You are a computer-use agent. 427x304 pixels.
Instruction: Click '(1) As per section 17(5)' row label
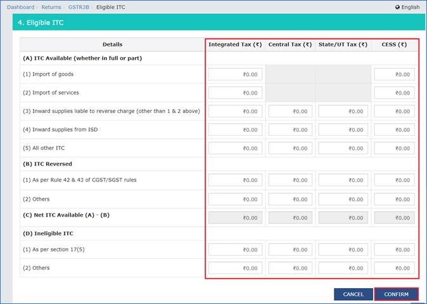click(x=54, y=249)
